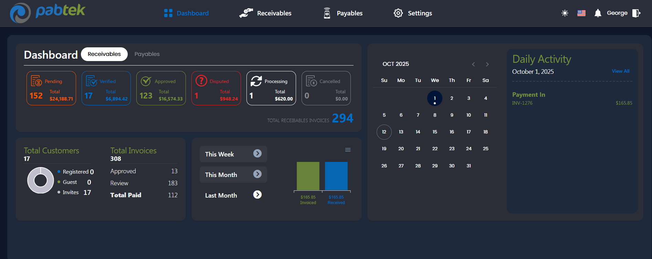Toggle light theme with sun icon
Image resolution: width=652 pixels, height=259 pixels.
tap(565, 13)
